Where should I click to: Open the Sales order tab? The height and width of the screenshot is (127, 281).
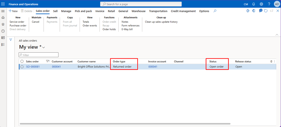(43, 11)
